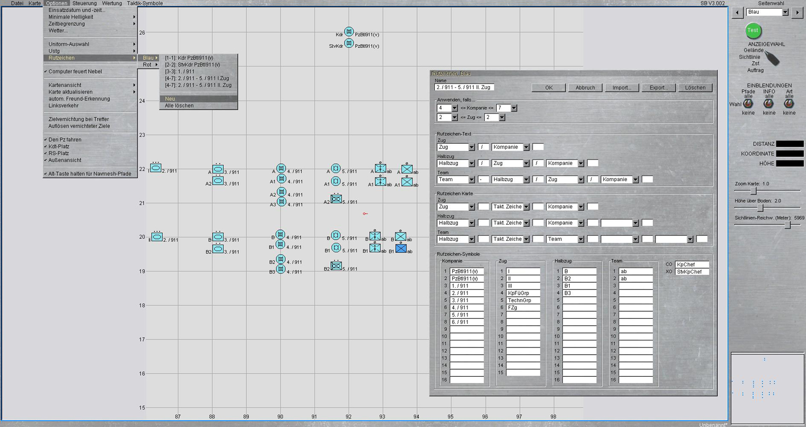Open the Seitenwahl Blau dropdown
This screenshot has width=806, height=427.
[785, 12]
